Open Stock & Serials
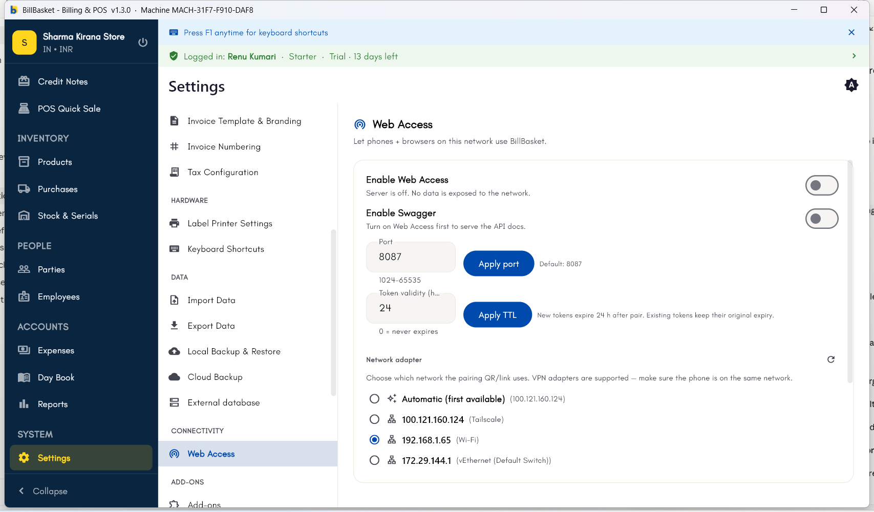This screenshot has height=512, width=874. click(x=81, y=216)
